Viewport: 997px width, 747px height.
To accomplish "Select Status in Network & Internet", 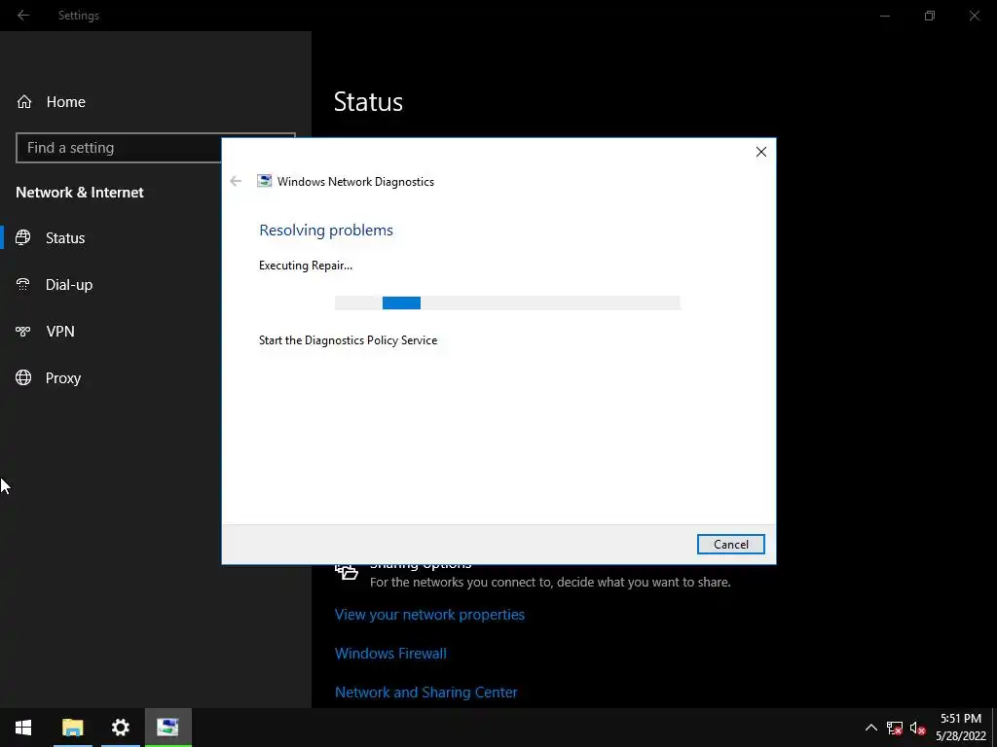I will point(65,237).
